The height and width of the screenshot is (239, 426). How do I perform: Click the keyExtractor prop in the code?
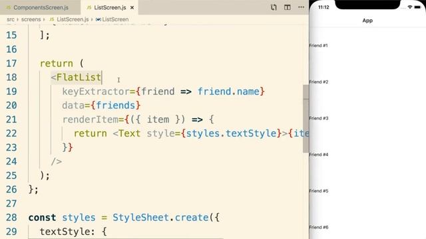coord(96,92)
